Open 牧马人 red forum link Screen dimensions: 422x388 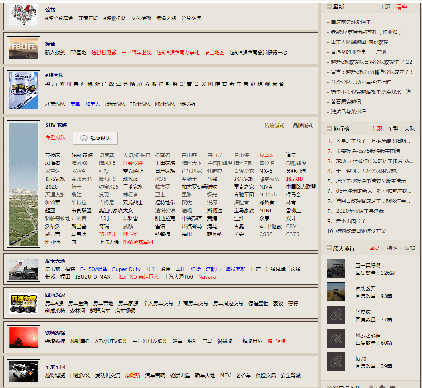tap(267, 155)
